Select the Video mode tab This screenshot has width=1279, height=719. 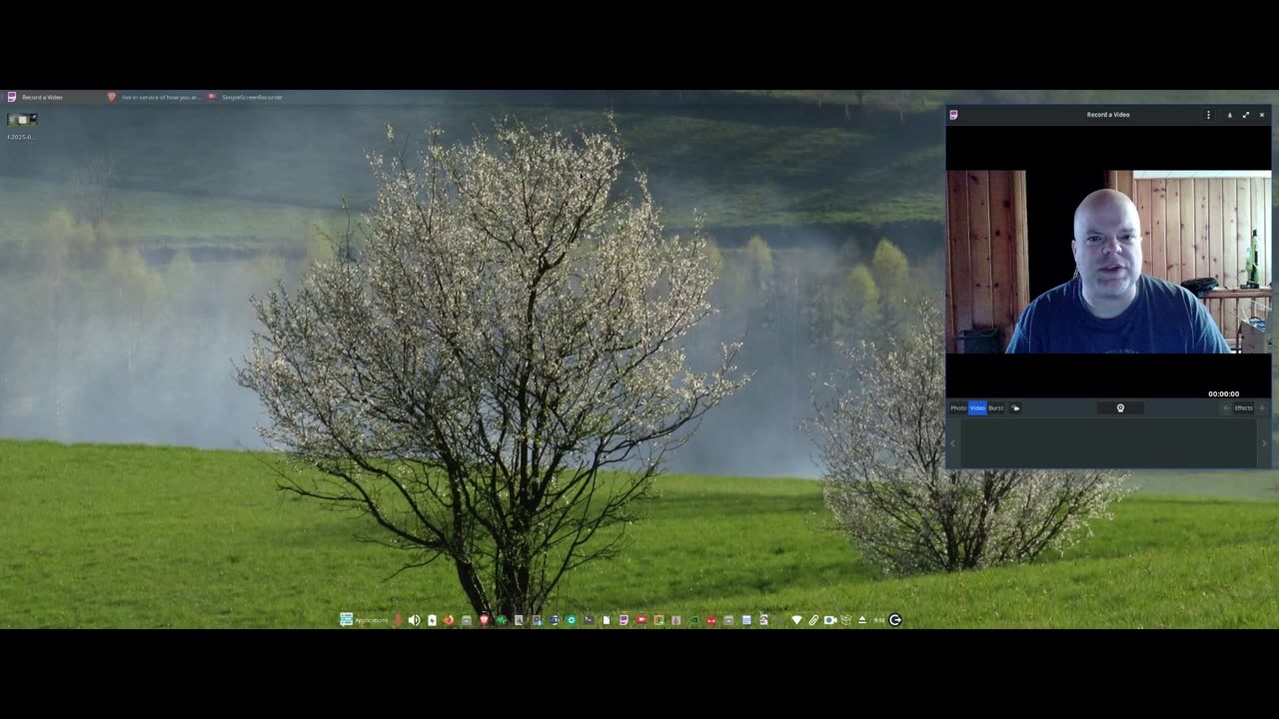click(x=977, y=408)
